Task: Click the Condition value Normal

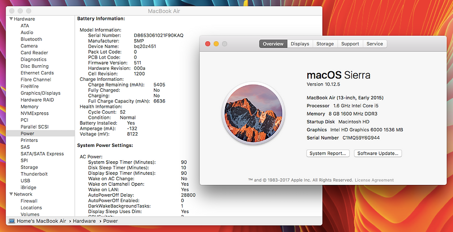Action: coord(128,117)
